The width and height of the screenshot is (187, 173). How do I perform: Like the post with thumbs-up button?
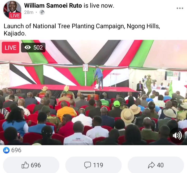click(x=31, y=165)
